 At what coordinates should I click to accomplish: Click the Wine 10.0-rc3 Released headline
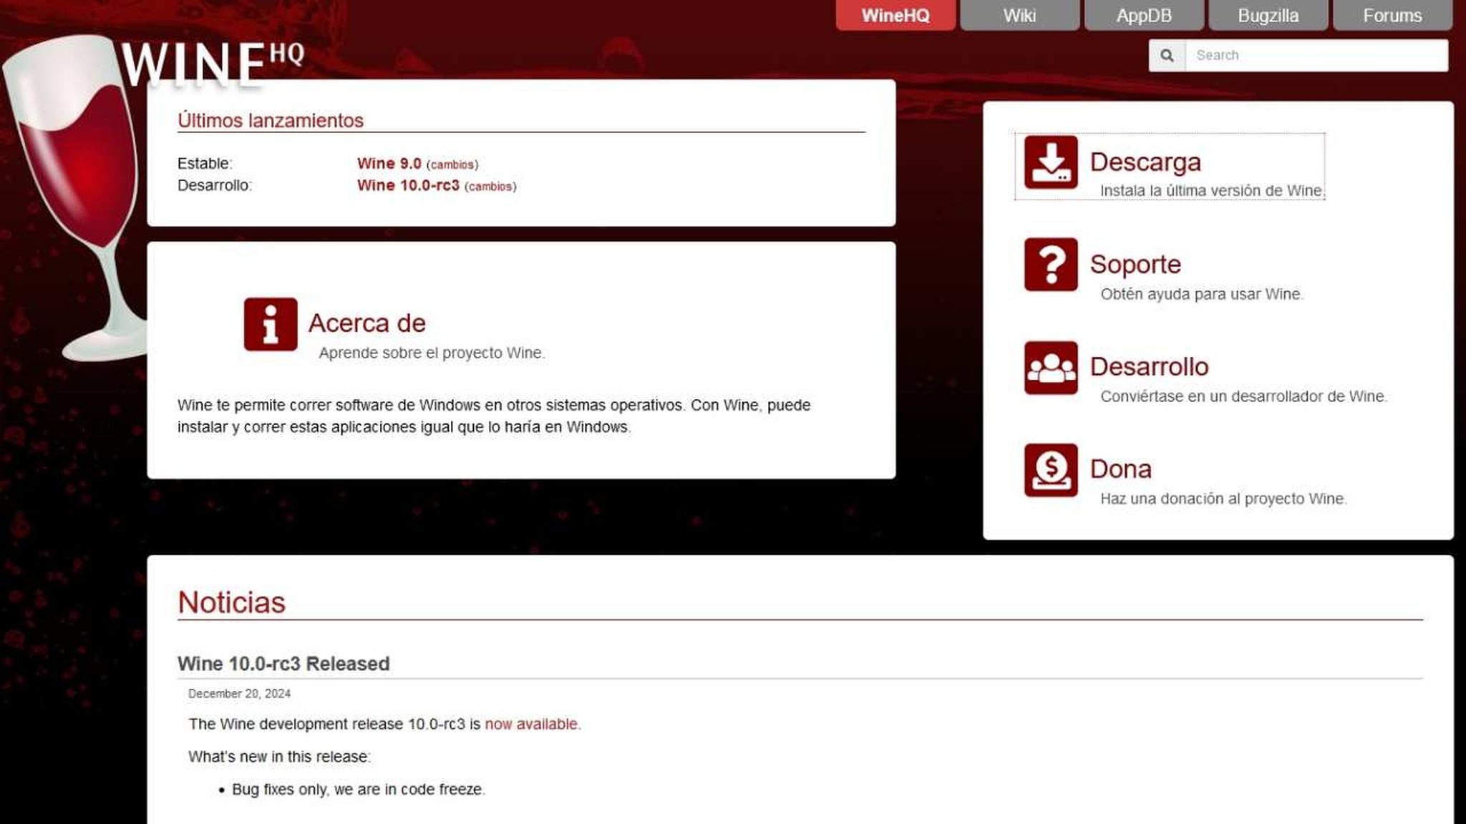click(x=284, y=664)
